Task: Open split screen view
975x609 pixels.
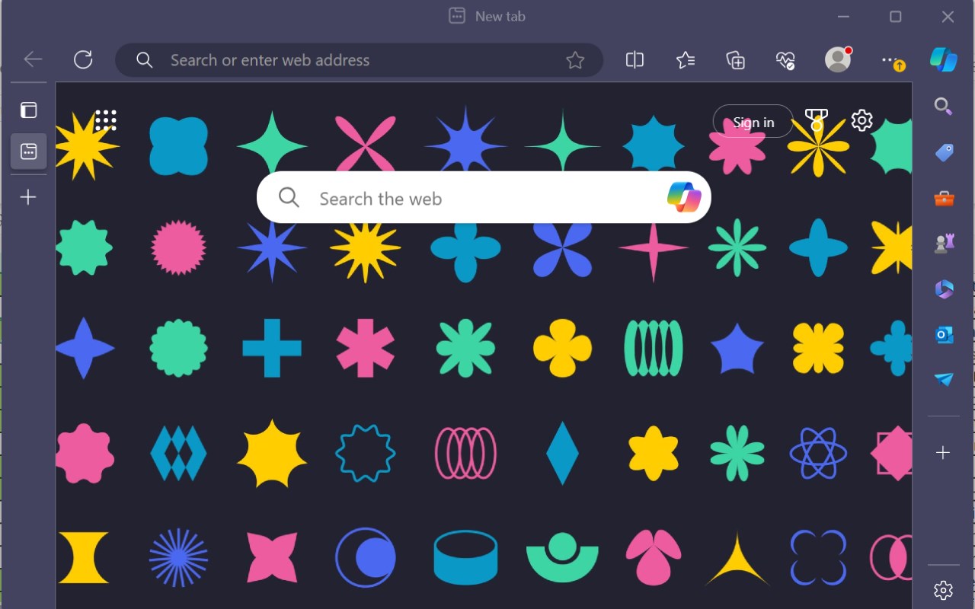Action: point(635,59)
